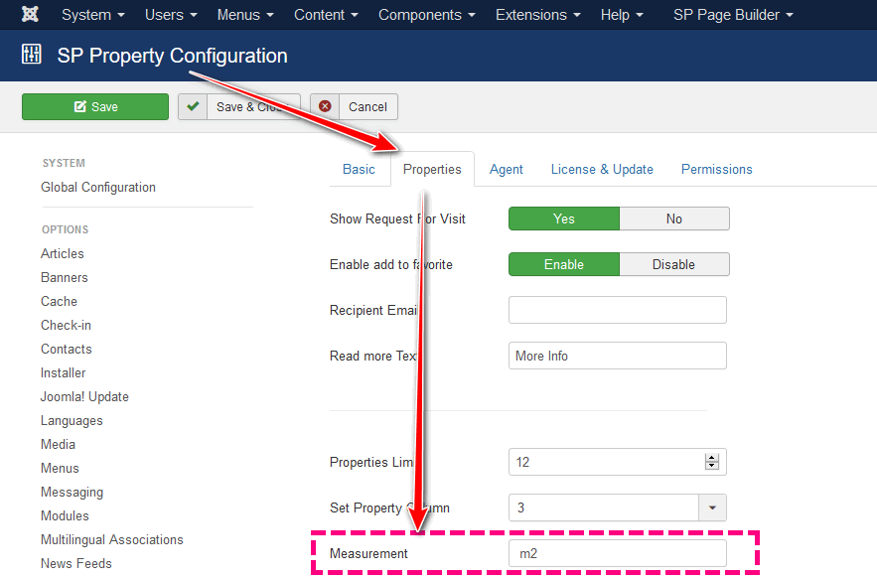Open the Content menu
The image size is (877, 579).
(326, 15)
